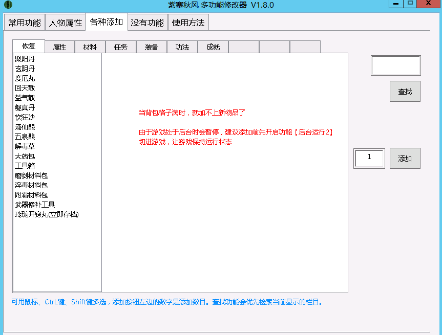Image resolution: width=442 pixels, height=335 pixels.
Task: Select the 各种添加 tab
Action: pos(106,21)
